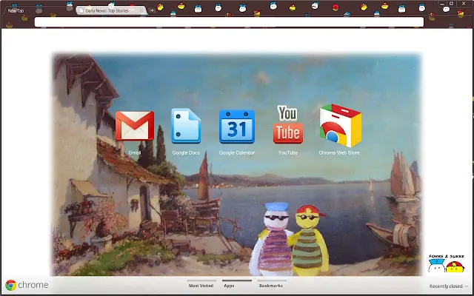The image size is (474, 296).
Task: Click the Chrome logo at bottom left
Action: click(27, 285)
